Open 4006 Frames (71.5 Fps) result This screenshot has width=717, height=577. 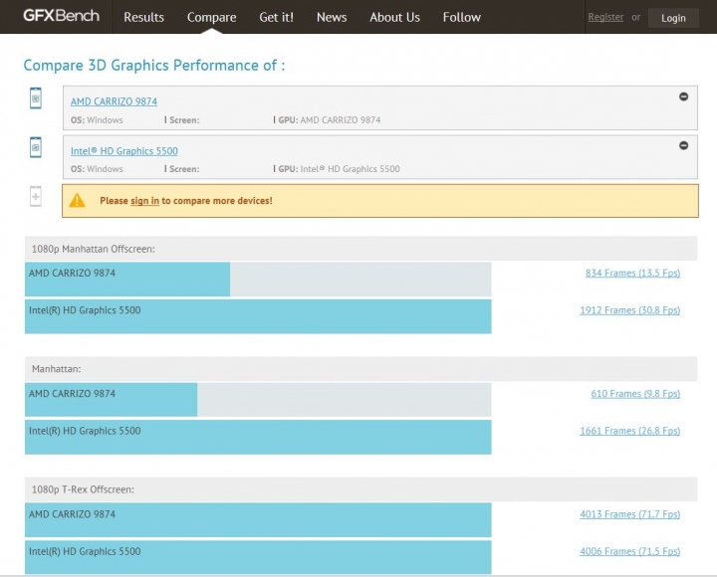pos(629,551)
